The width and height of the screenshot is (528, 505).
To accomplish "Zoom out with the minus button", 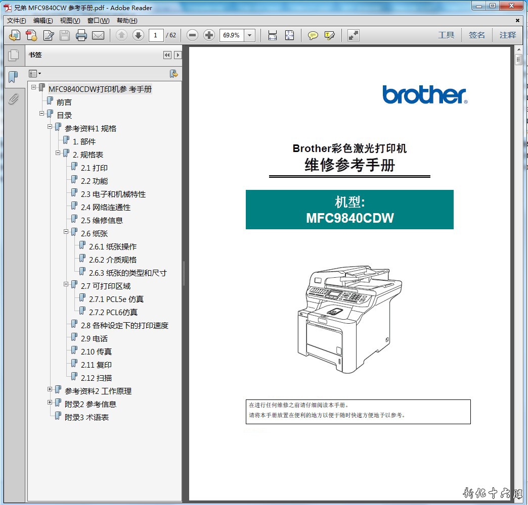I will (x=192, y=35).
